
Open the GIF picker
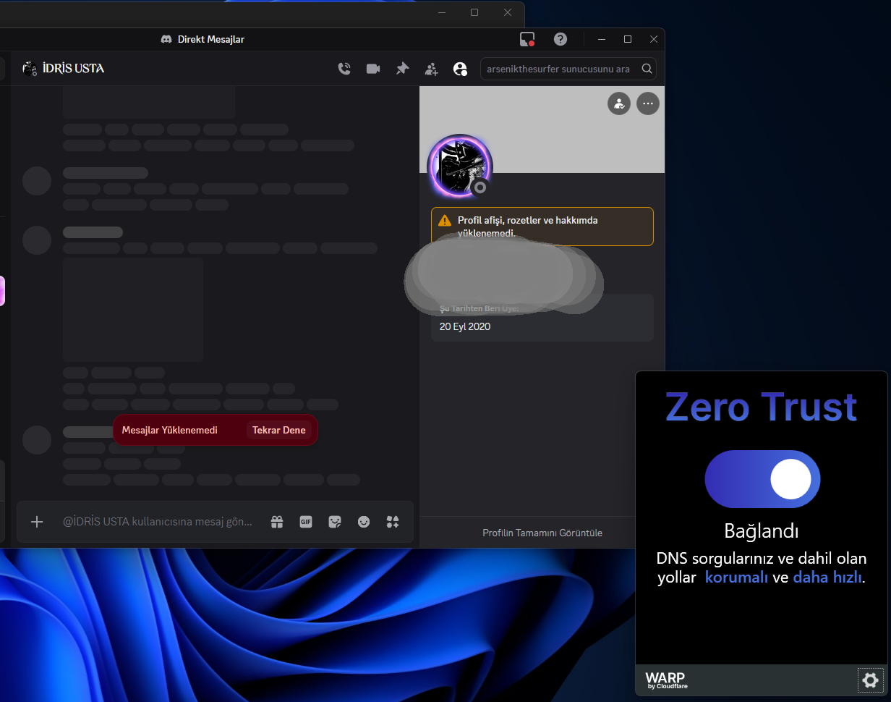point(305,522)
